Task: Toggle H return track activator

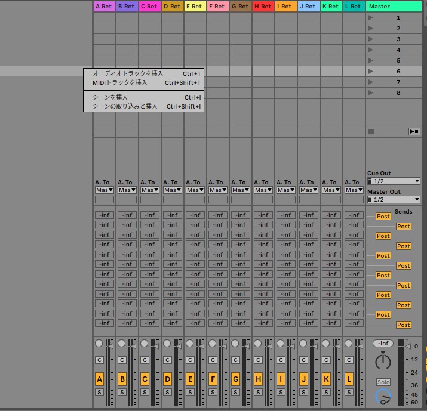Action: point(258,379)
